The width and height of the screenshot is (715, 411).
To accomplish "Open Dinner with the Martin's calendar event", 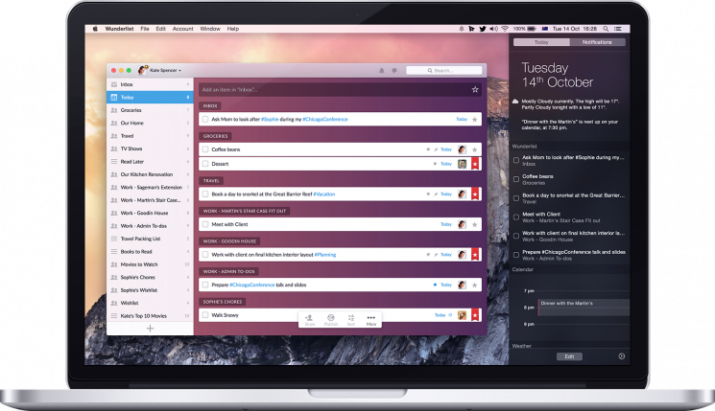I will (584, 308).
